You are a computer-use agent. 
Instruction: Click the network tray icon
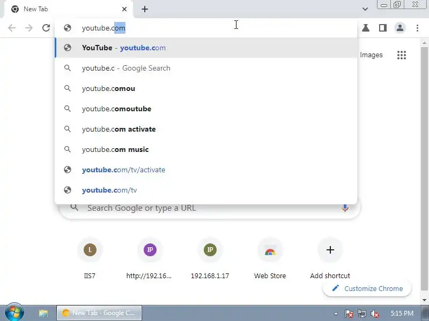click(361, 314)
